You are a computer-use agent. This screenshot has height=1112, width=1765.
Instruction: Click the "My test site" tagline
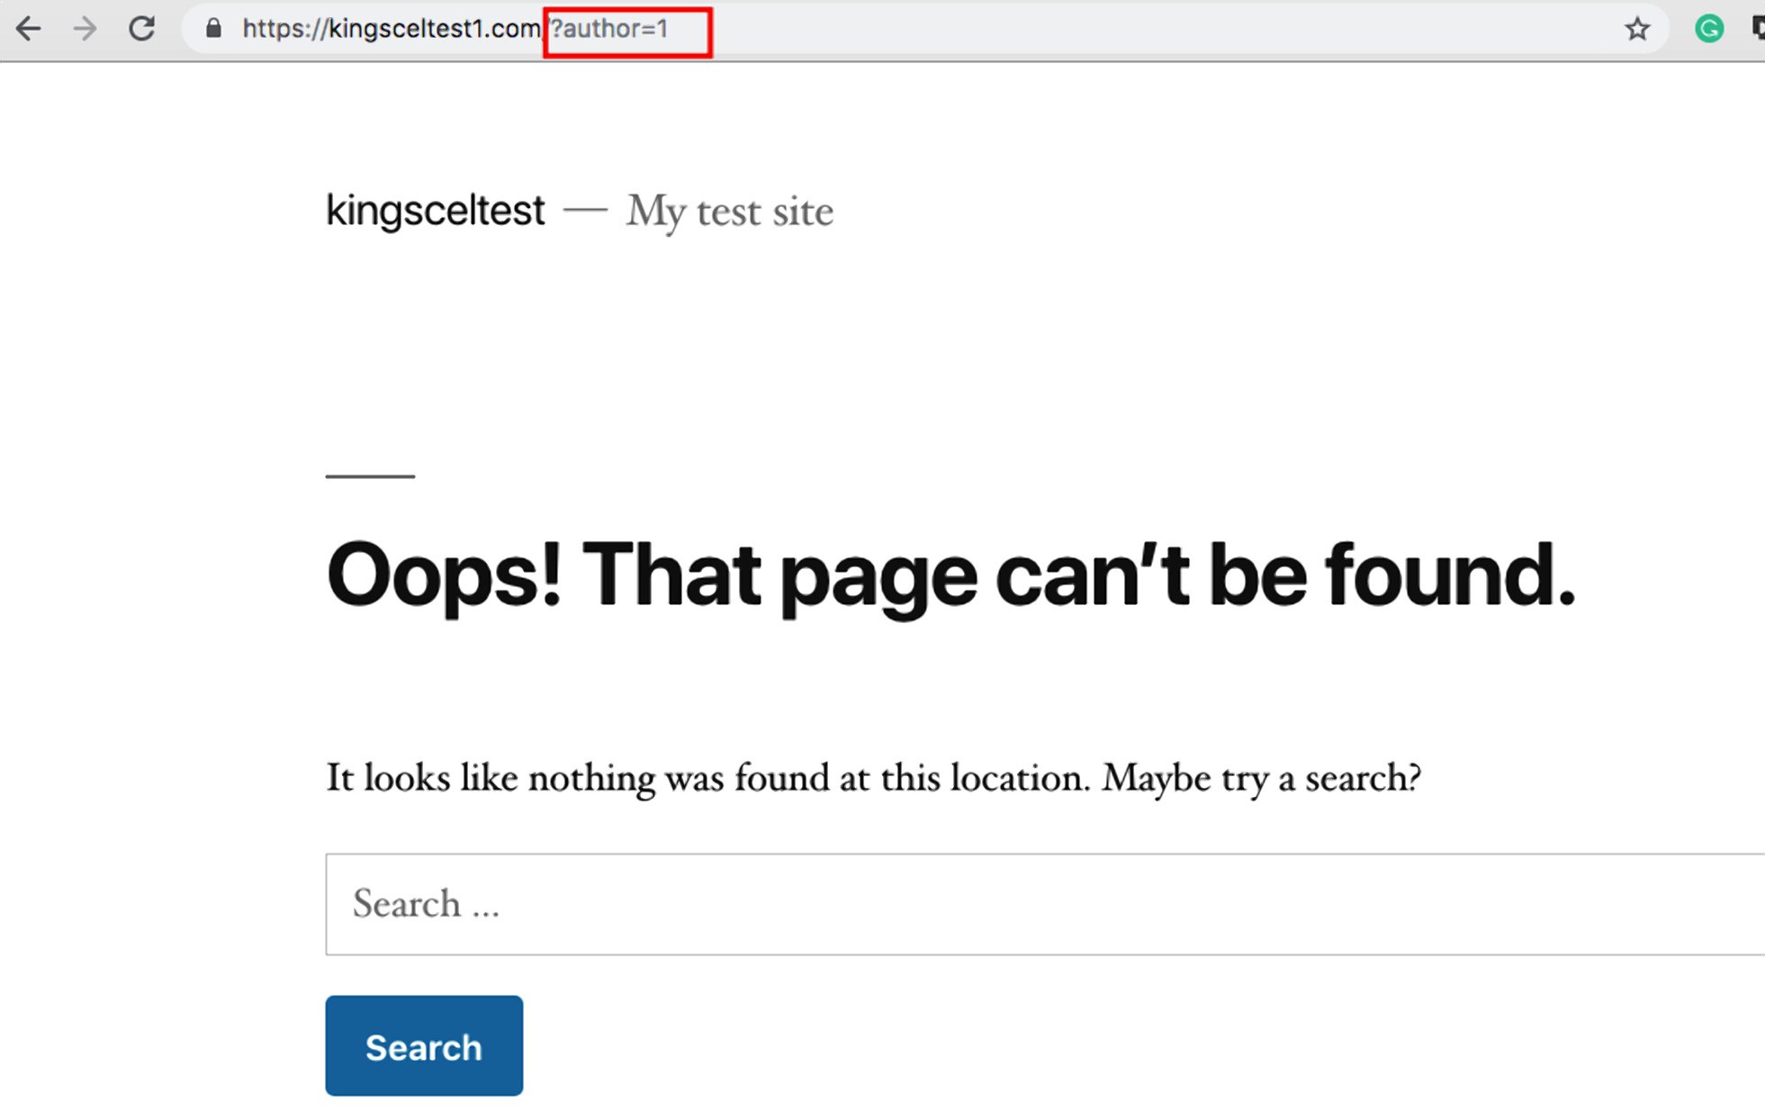[729, 212]
